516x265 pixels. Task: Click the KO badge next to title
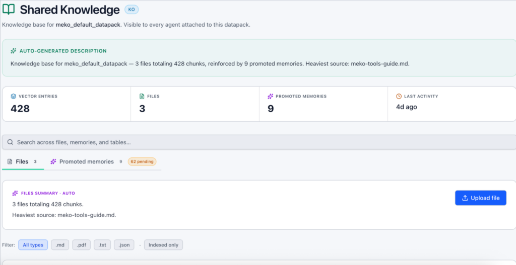click(132, 10)
